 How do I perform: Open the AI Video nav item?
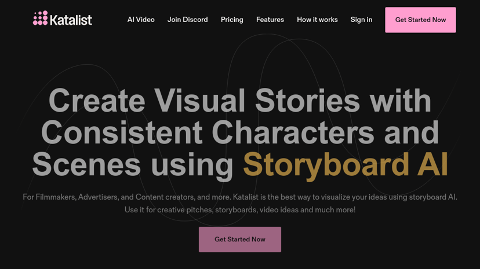(141, 20)
